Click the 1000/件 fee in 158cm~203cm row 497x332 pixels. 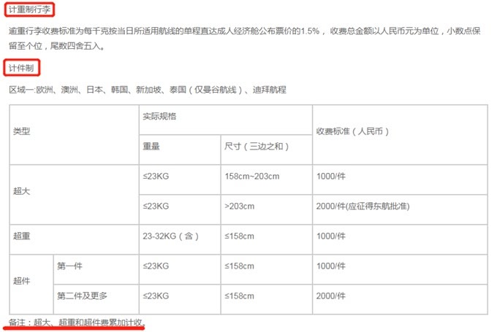coord(400,179)
